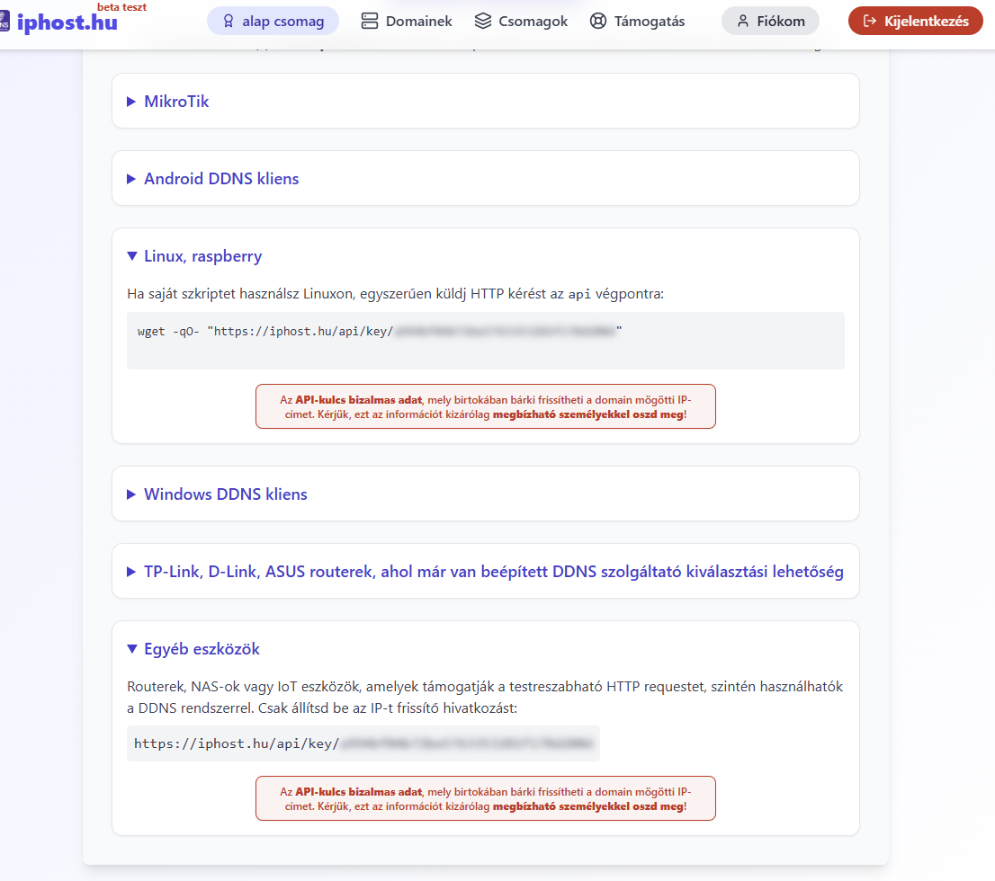995x881 pixels.
Task: Open the Támogatás menu item
Action: click(637, 22)
